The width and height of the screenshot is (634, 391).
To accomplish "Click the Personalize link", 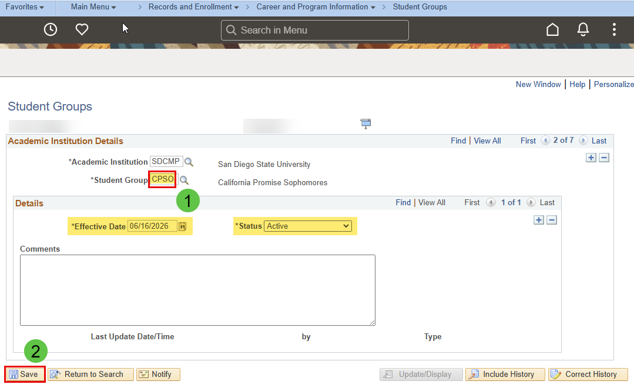I will click(614, 84).
